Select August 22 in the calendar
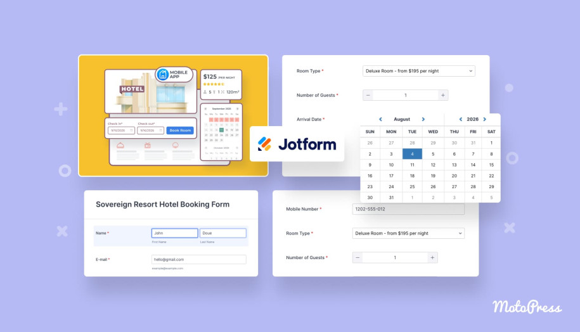580x332 pixels. (x=491, y=176)
